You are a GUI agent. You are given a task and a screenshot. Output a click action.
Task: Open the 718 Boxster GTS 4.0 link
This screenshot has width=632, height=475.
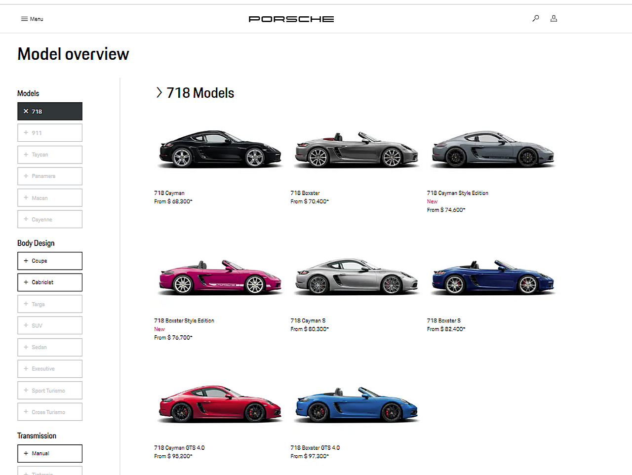tap(315, 448)
